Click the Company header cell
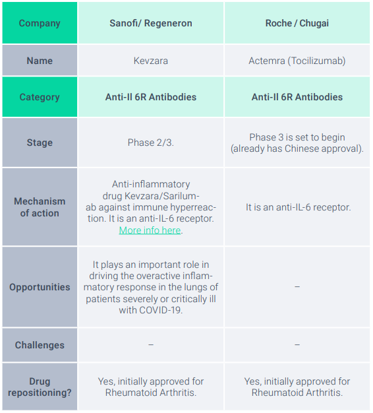This screenshot has width=373, height=413. click(40, 23)
